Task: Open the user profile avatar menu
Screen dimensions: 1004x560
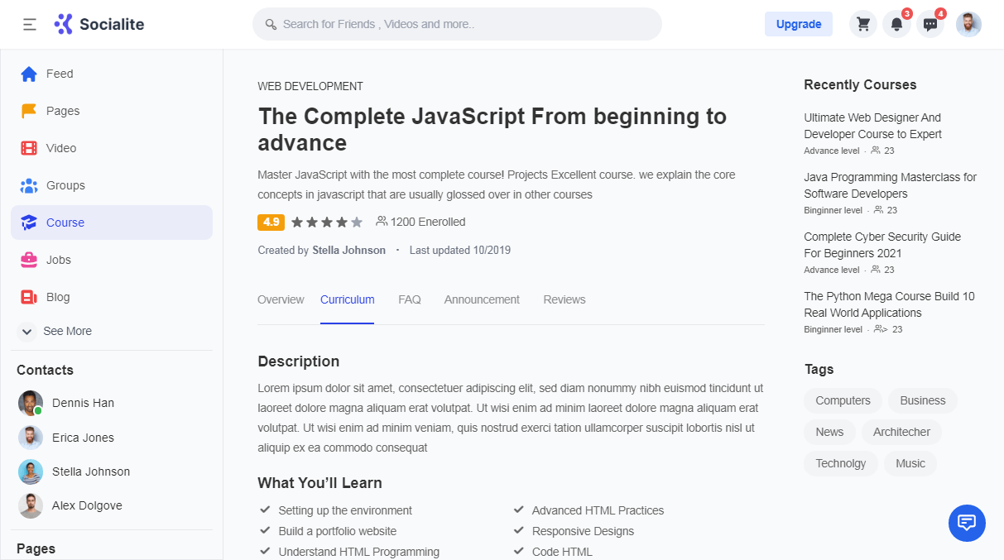Action: click(968, 24)
